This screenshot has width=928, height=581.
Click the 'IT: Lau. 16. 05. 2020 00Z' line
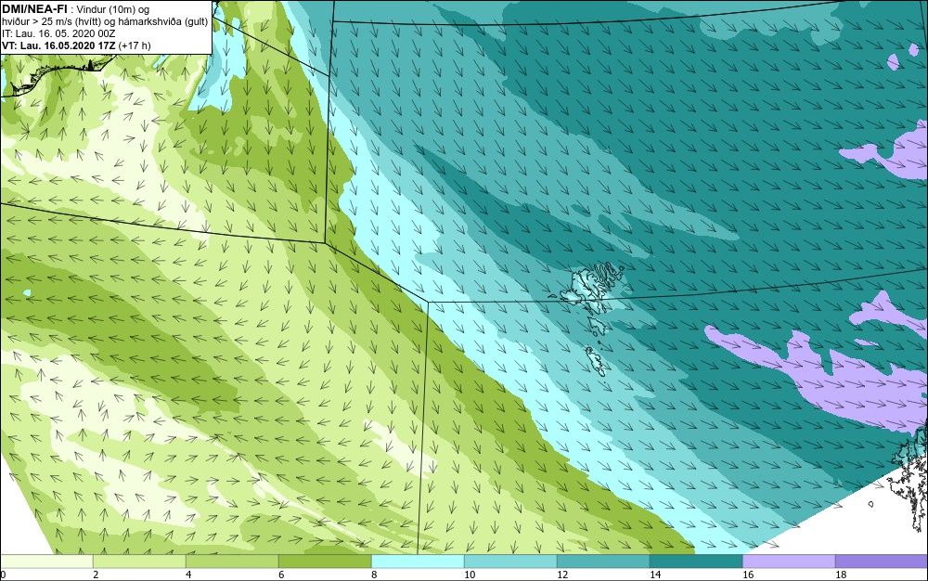click(58, 33)
